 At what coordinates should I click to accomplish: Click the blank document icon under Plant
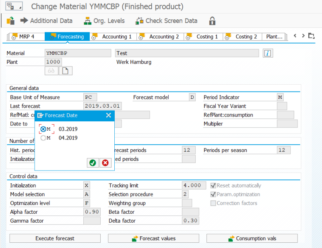click(x=66, y=71)
